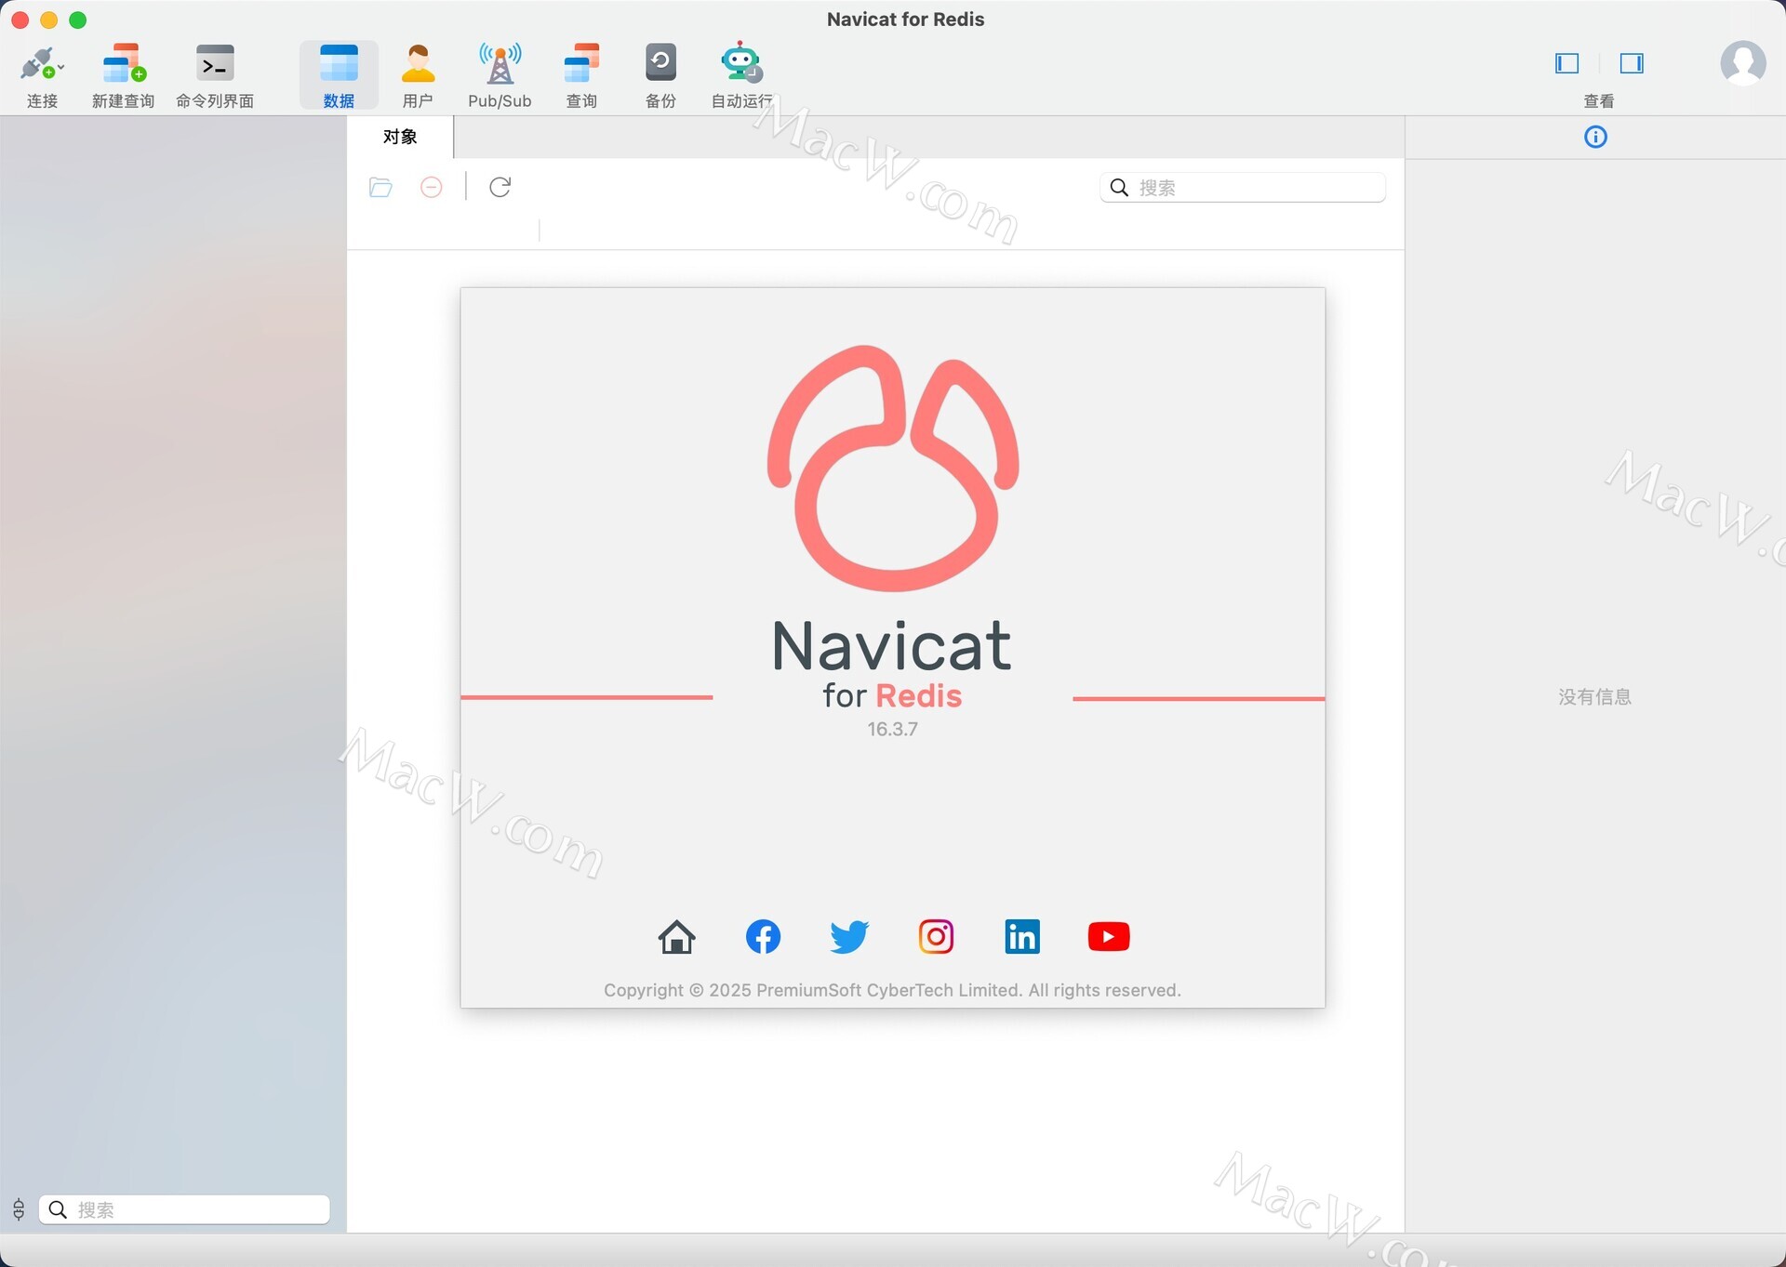Open the 备份 backup section

660,75
